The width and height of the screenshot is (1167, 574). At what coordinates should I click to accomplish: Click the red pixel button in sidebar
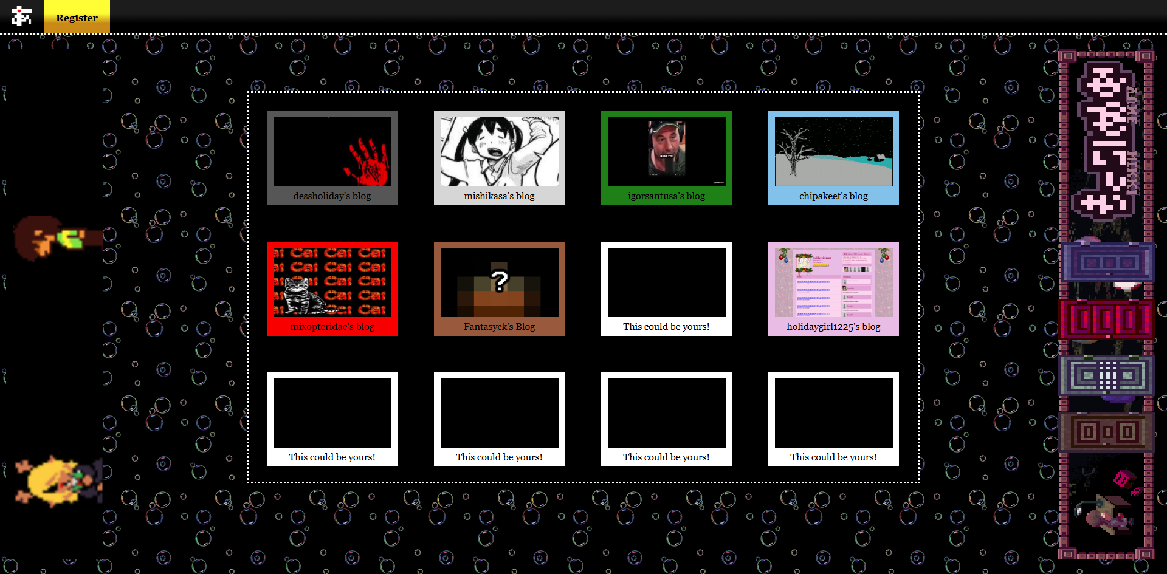point(1107,319)
